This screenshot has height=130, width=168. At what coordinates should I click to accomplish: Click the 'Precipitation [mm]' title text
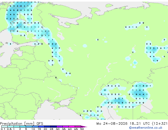tap(17, 124)
